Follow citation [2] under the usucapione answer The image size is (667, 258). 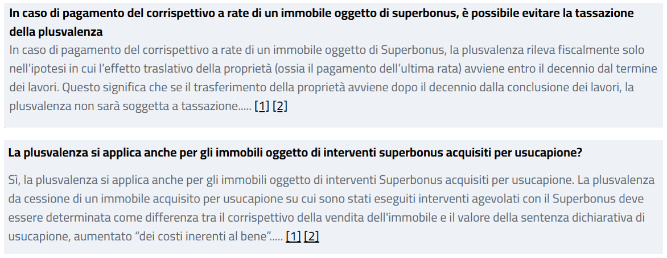[x=311, y=236]
